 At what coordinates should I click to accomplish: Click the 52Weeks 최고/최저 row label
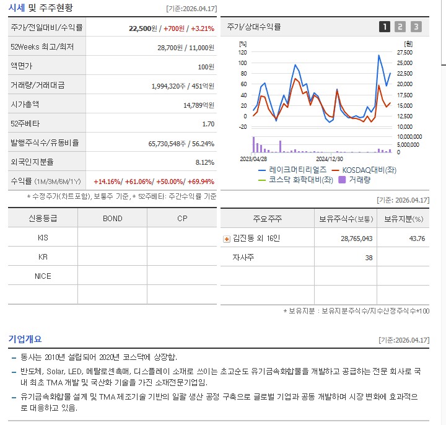coord(42,46)
